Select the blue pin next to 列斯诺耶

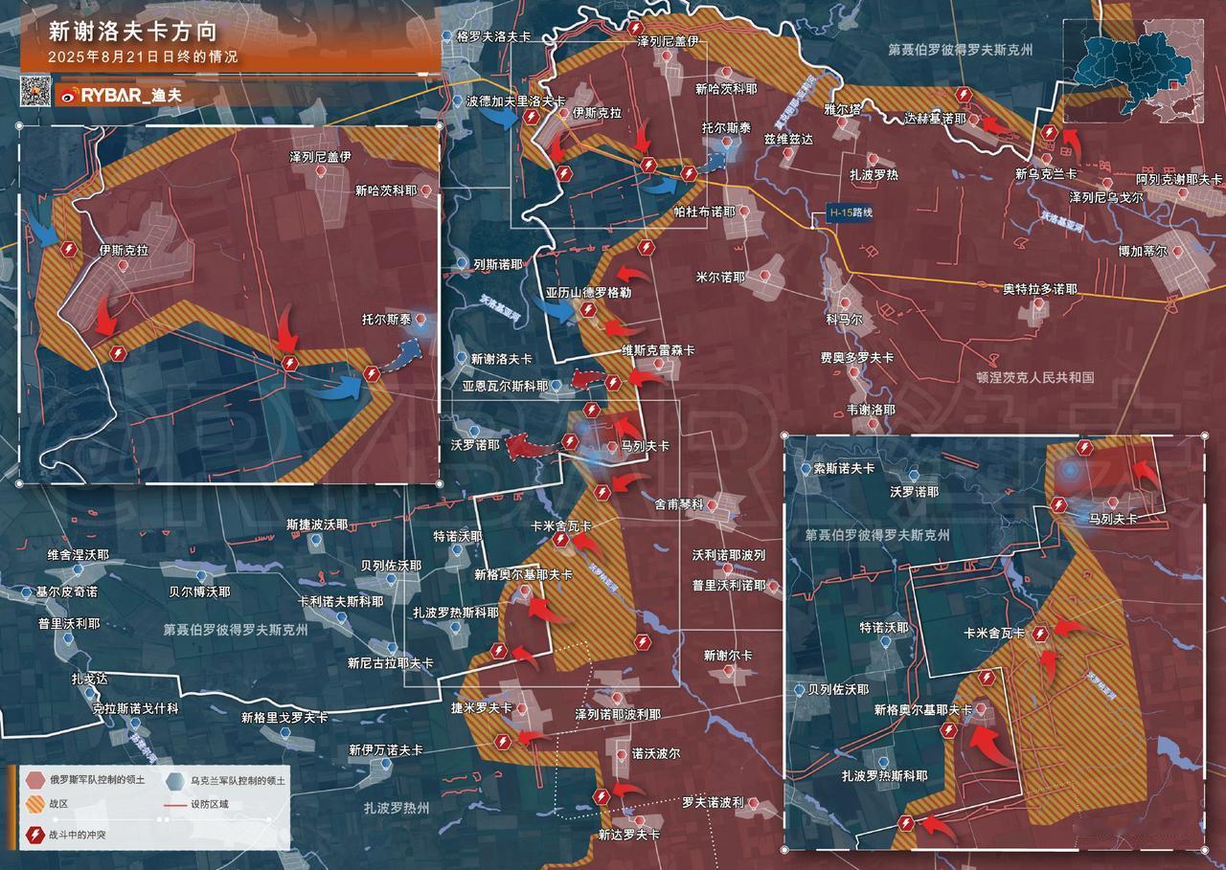pos(464,263)
